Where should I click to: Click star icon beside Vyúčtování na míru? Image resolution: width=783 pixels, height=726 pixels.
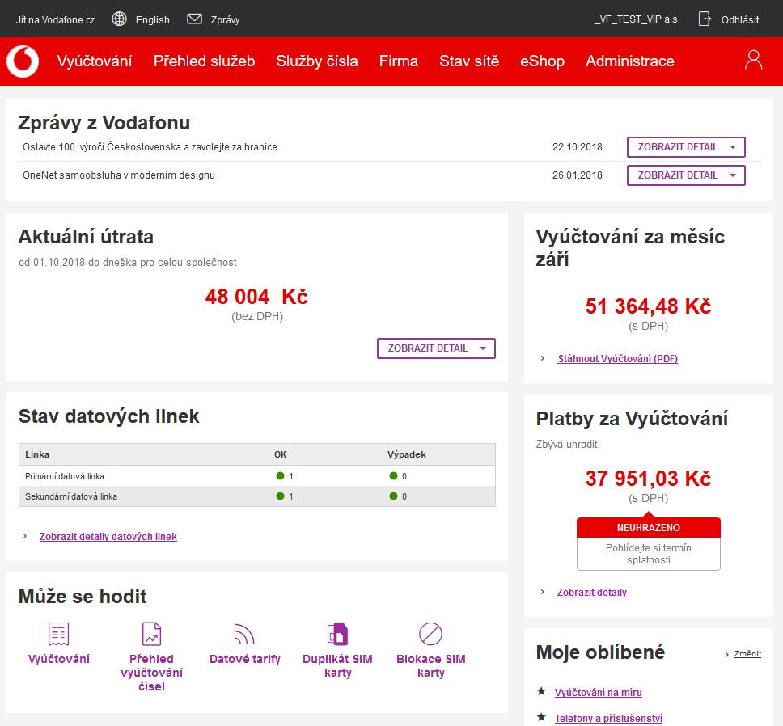(x=541, y=691)
